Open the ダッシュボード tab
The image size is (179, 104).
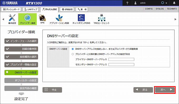click(11, 9)
